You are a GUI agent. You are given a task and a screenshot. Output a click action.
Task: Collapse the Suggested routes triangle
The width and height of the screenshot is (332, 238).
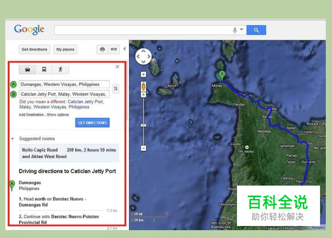12,139
